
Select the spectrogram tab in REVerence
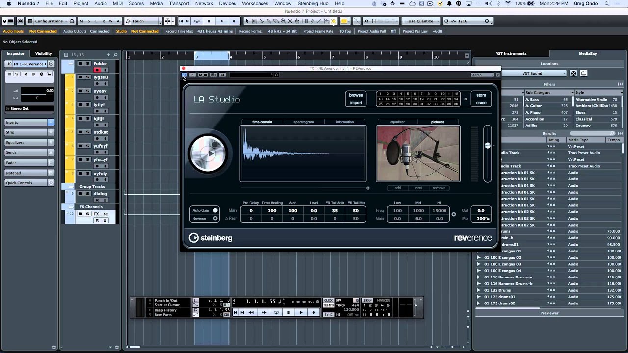pyautogui.click(x=303, y=122)
